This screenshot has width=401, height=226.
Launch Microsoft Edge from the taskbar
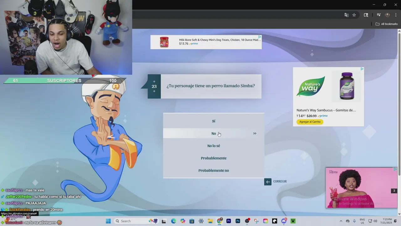(x=173, y=221)
